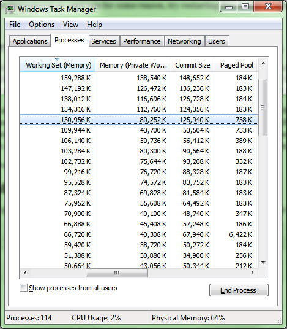Minimize the Task Manager window

click(x=229, y=7)
